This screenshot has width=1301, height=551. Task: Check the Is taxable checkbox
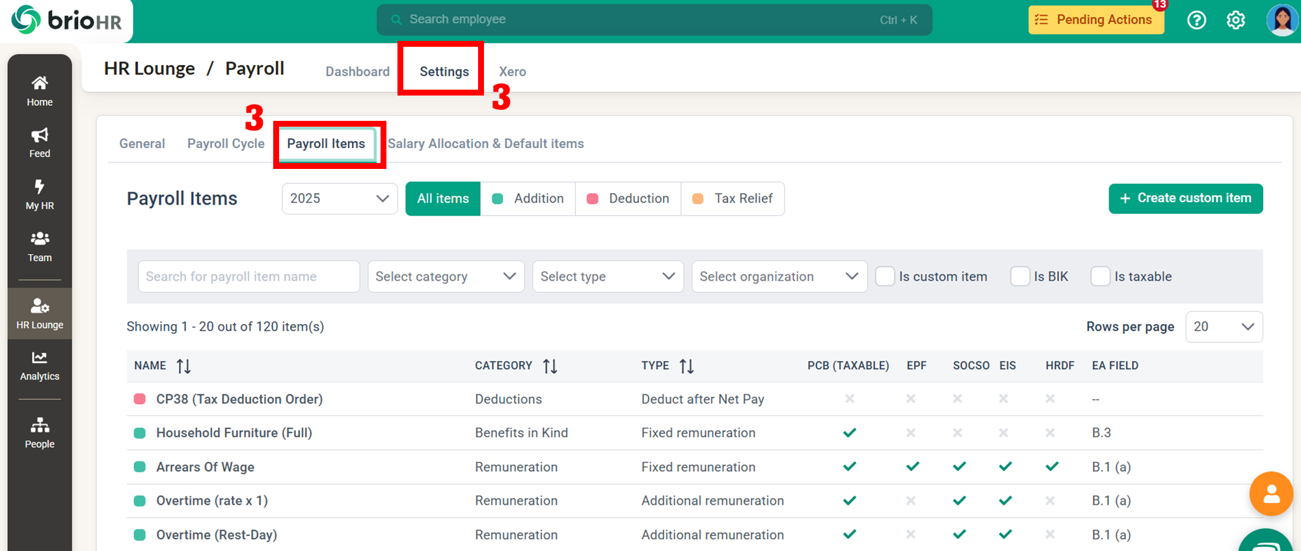pyautogui.click(x=1100, y=276)
